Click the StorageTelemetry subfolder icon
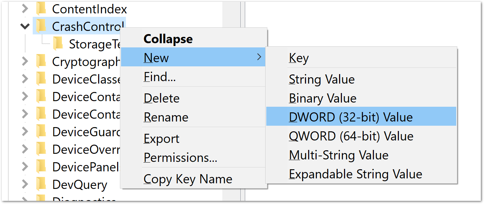Viewport: 484px width, 204px height. (58, 44)
